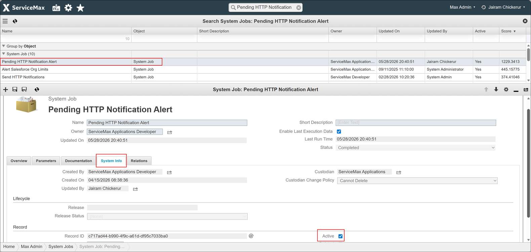Open the hamburger menu in search panel
531x252 pixels.
point(5,21)
